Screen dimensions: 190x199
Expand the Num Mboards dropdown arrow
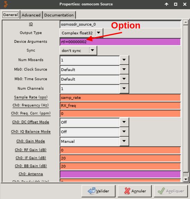click(124, 60)
